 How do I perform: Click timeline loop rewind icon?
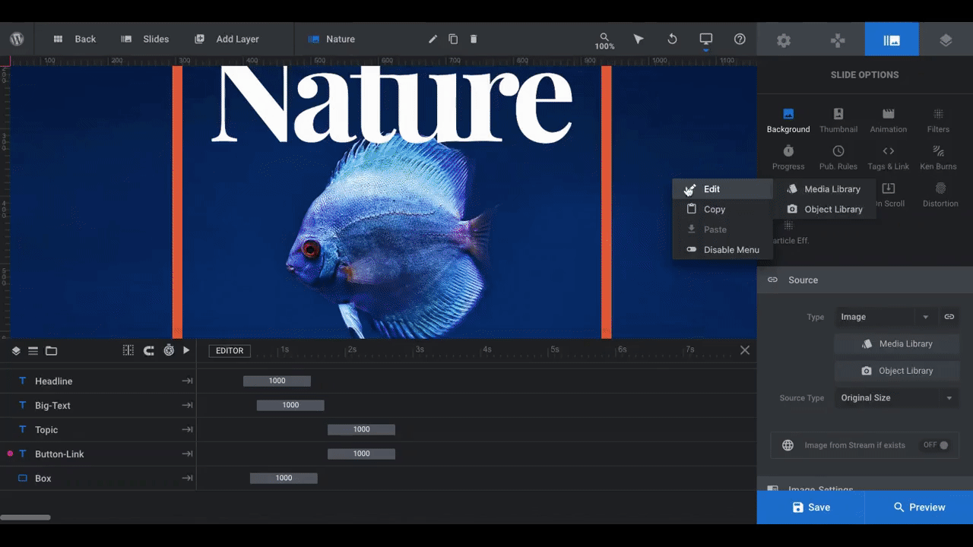pyautogui.click(x=149, y=350)
